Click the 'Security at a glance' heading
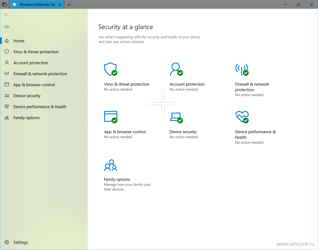 point(125,27)
